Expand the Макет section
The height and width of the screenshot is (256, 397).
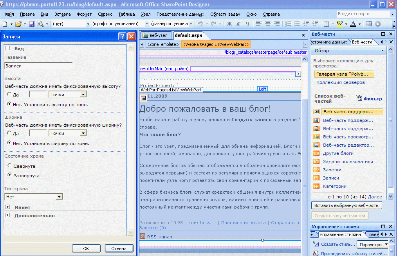[x=7, y=207]
